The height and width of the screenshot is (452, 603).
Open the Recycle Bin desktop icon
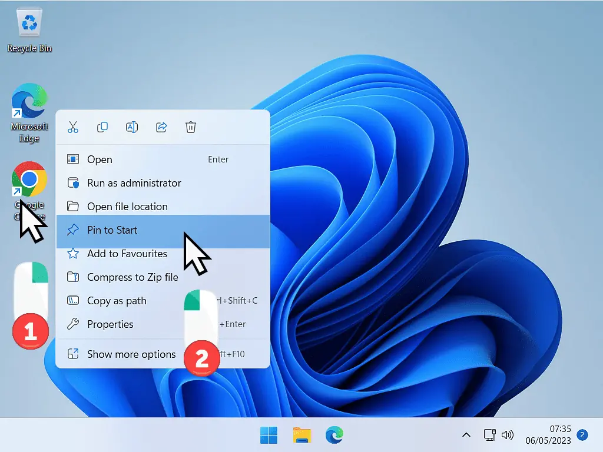[x=29, y=25]
